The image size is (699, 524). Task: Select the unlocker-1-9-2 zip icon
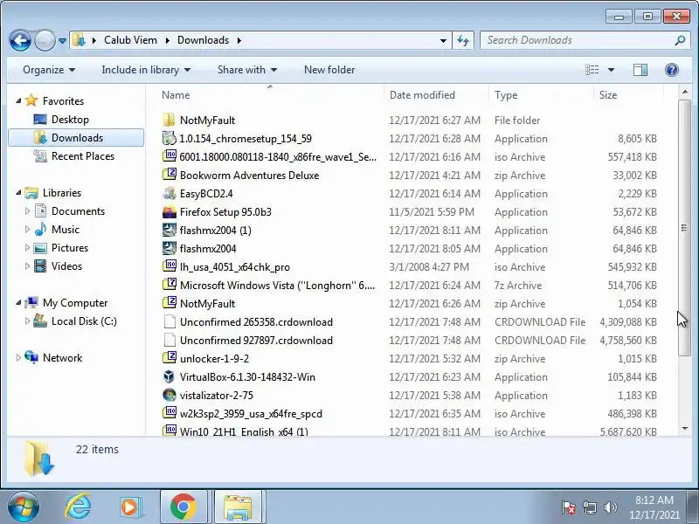pyautogui.click(x=169, y=358)
